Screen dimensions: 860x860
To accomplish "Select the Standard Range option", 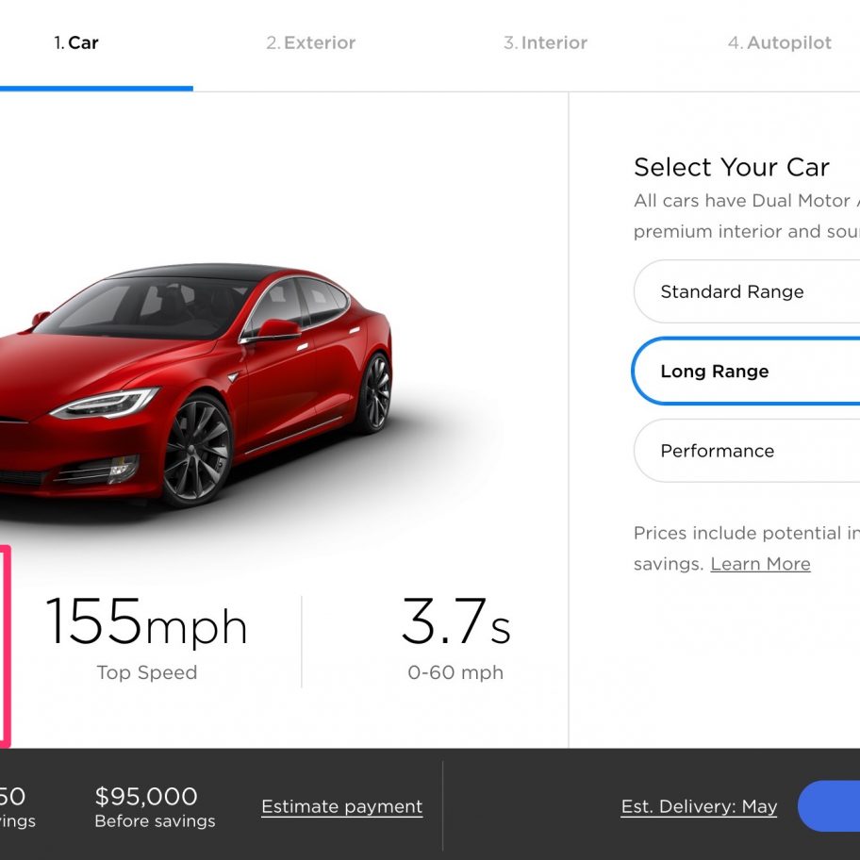I will tap(747, 291).
